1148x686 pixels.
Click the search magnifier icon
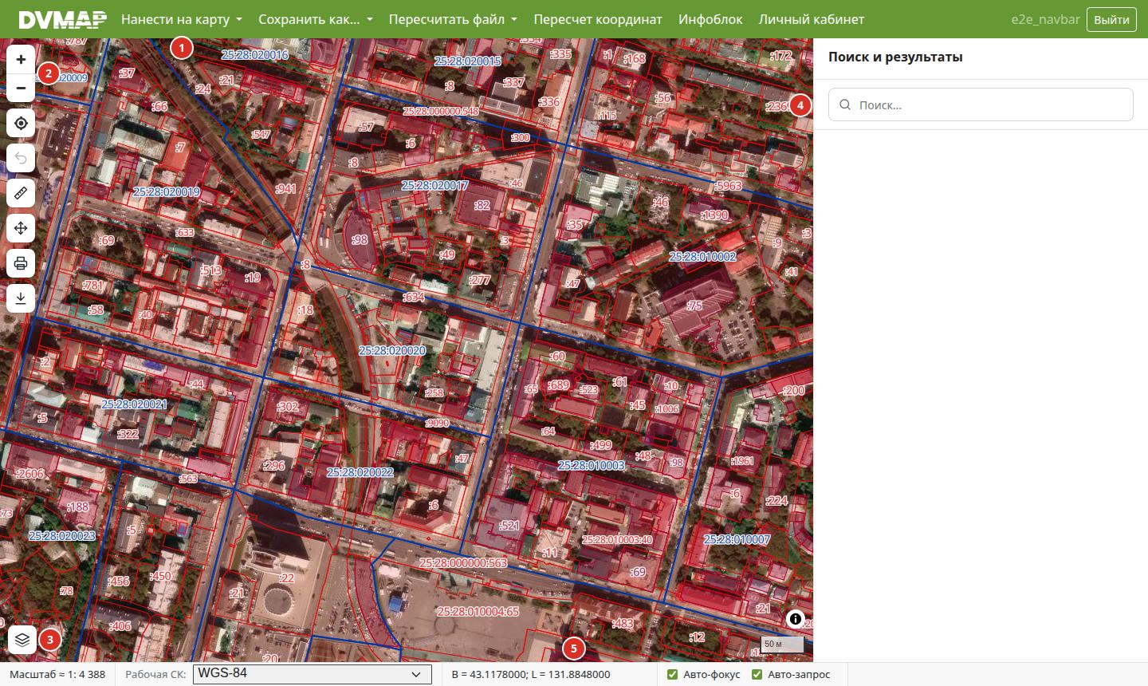pyautogui.click(x=845, y=104)
